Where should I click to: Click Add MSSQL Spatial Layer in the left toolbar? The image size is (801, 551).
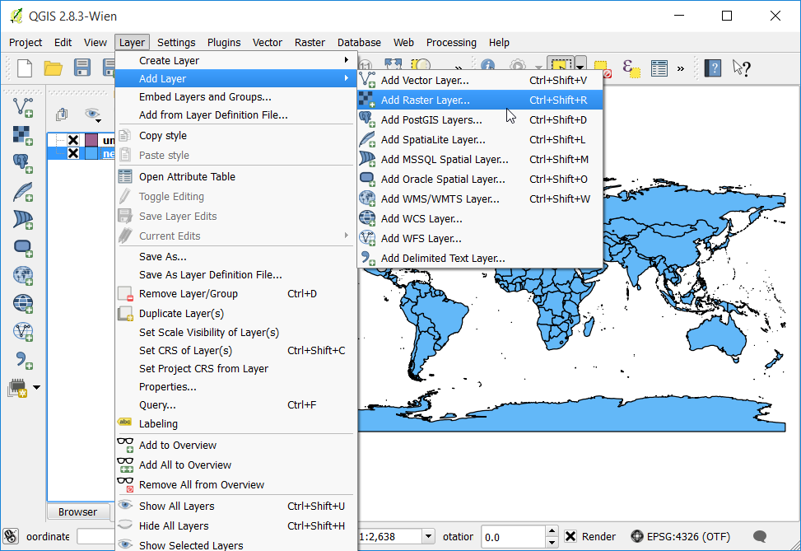(x=23, y=220)
